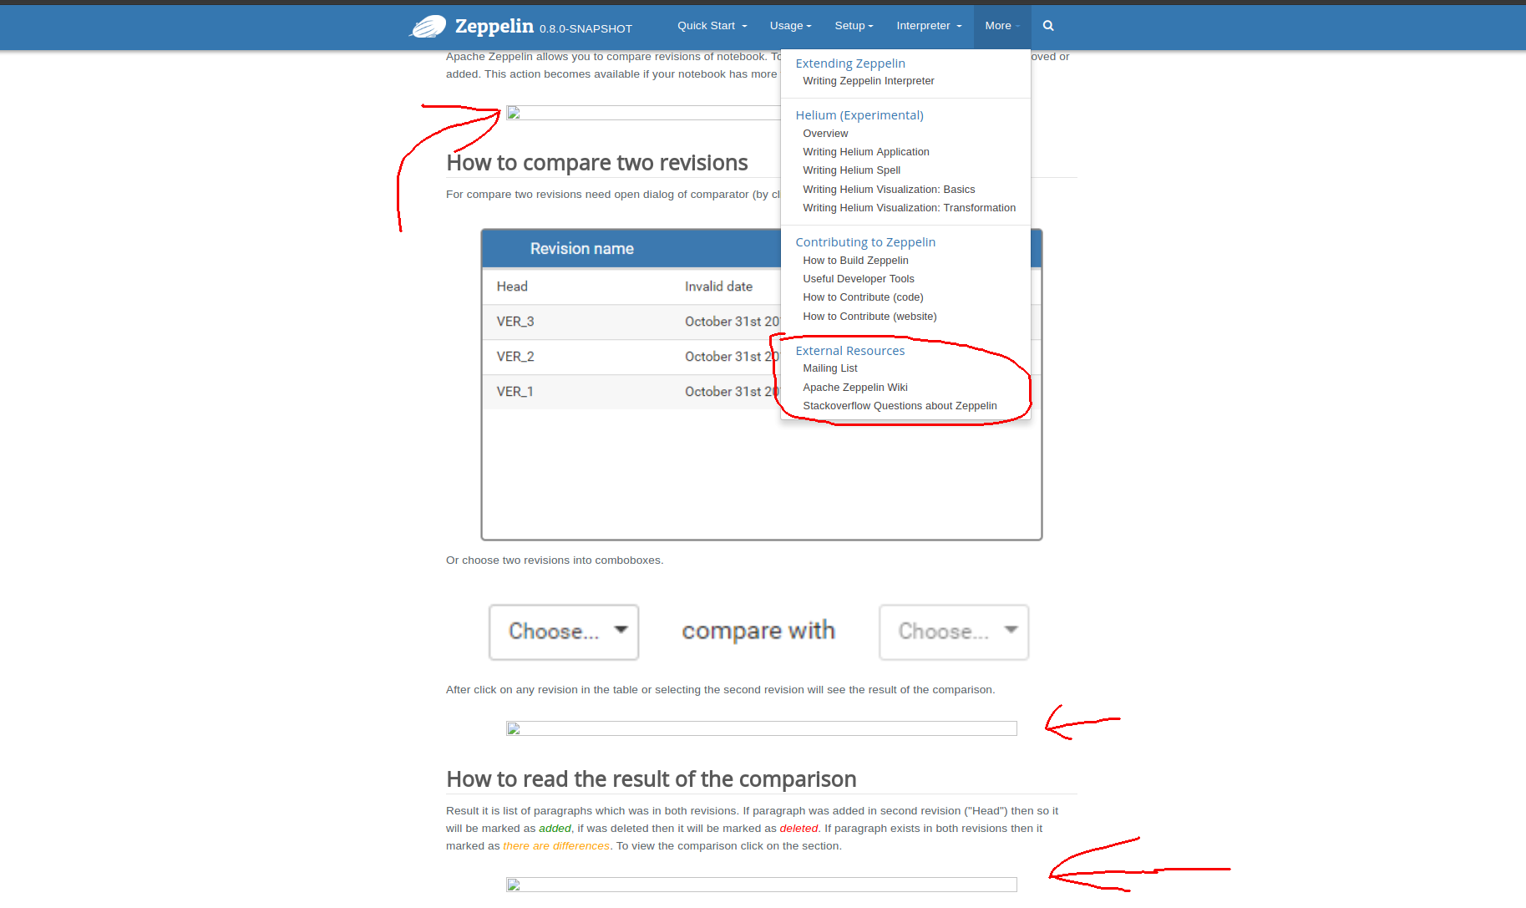Screen dimensions: 1526x908
Task: Select the VER_3 revision row
Action: [631, 322]
